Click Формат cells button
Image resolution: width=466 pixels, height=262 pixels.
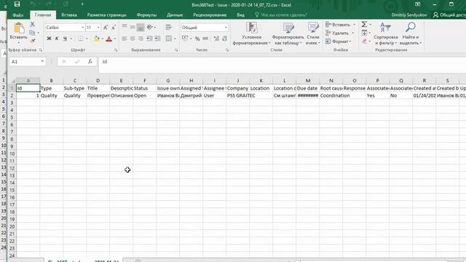pyautogui.click(x=339, y=41)
